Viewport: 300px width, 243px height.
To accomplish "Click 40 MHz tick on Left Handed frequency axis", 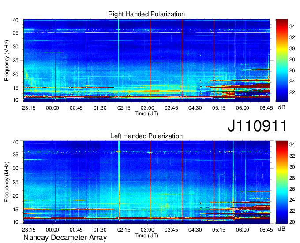I will click(x=15, y=142).
